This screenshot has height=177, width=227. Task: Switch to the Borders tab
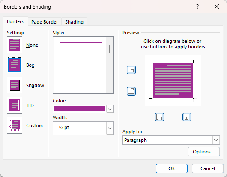15,21
